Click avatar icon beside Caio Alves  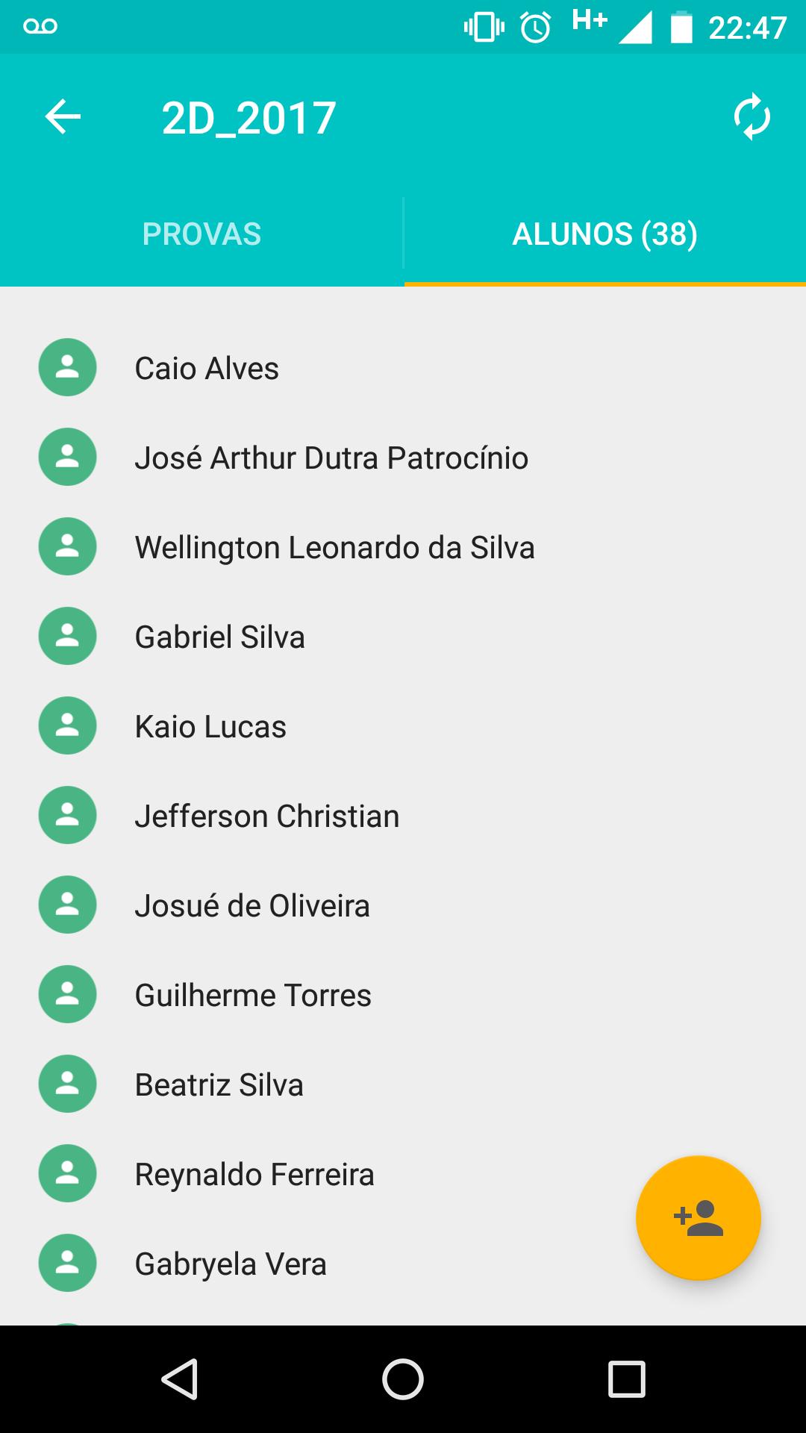(67, 367)
